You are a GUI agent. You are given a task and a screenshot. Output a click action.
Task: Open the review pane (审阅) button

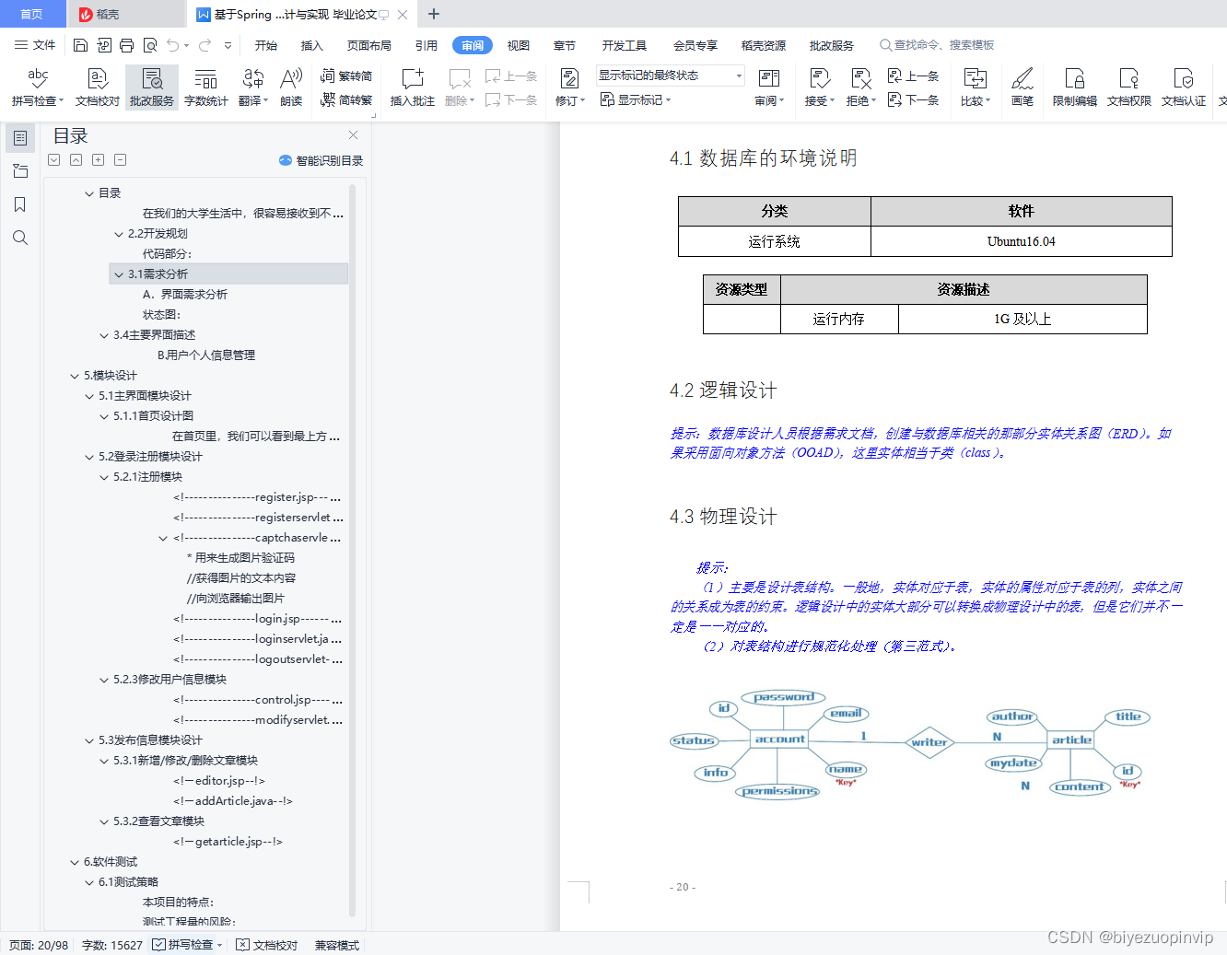pos(769,87)
